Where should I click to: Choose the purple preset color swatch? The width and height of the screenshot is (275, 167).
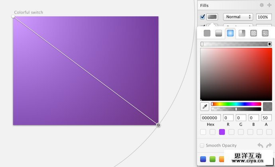(222, 132)
